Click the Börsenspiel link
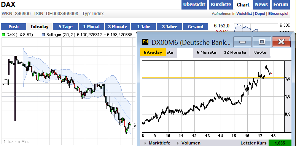296x146 pixels. pyautogui.click(x=278, y=14)
